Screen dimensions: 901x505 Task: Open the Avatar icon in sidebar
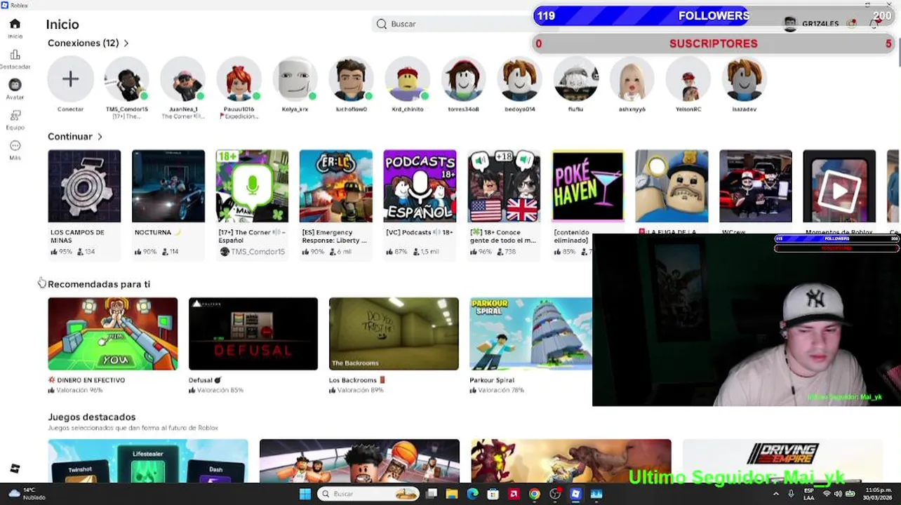pos(15,85)
